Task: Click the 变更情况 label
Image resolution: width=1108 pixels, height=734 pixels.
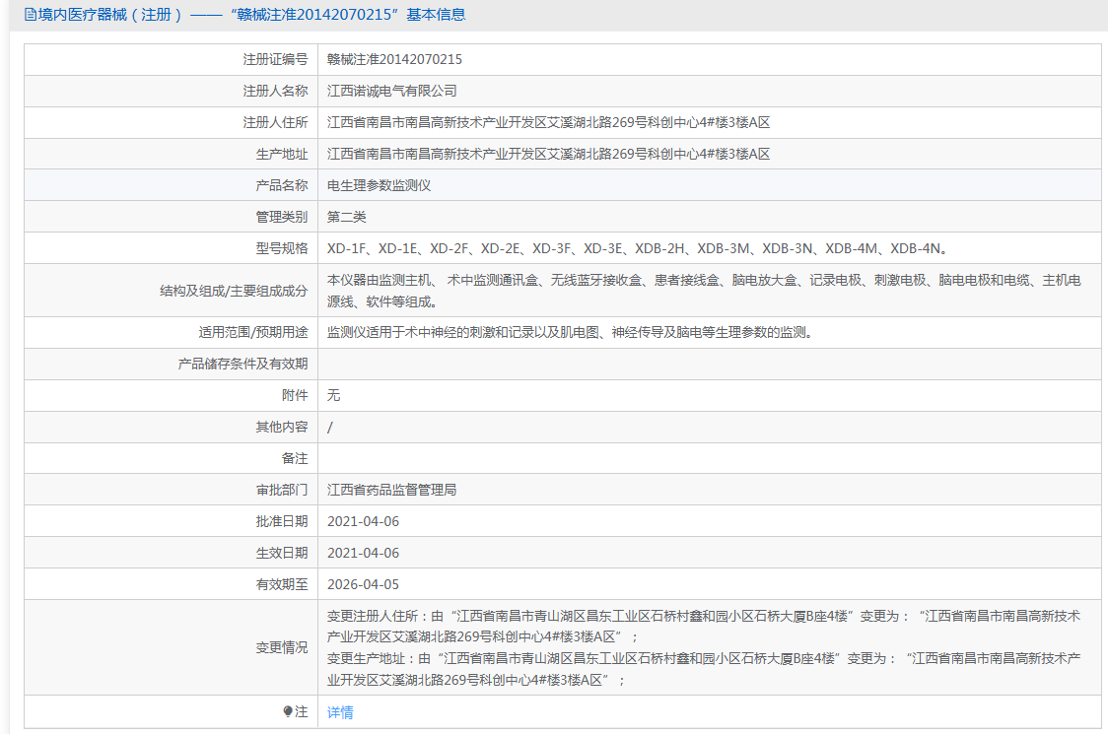Action: coord(282,648)
